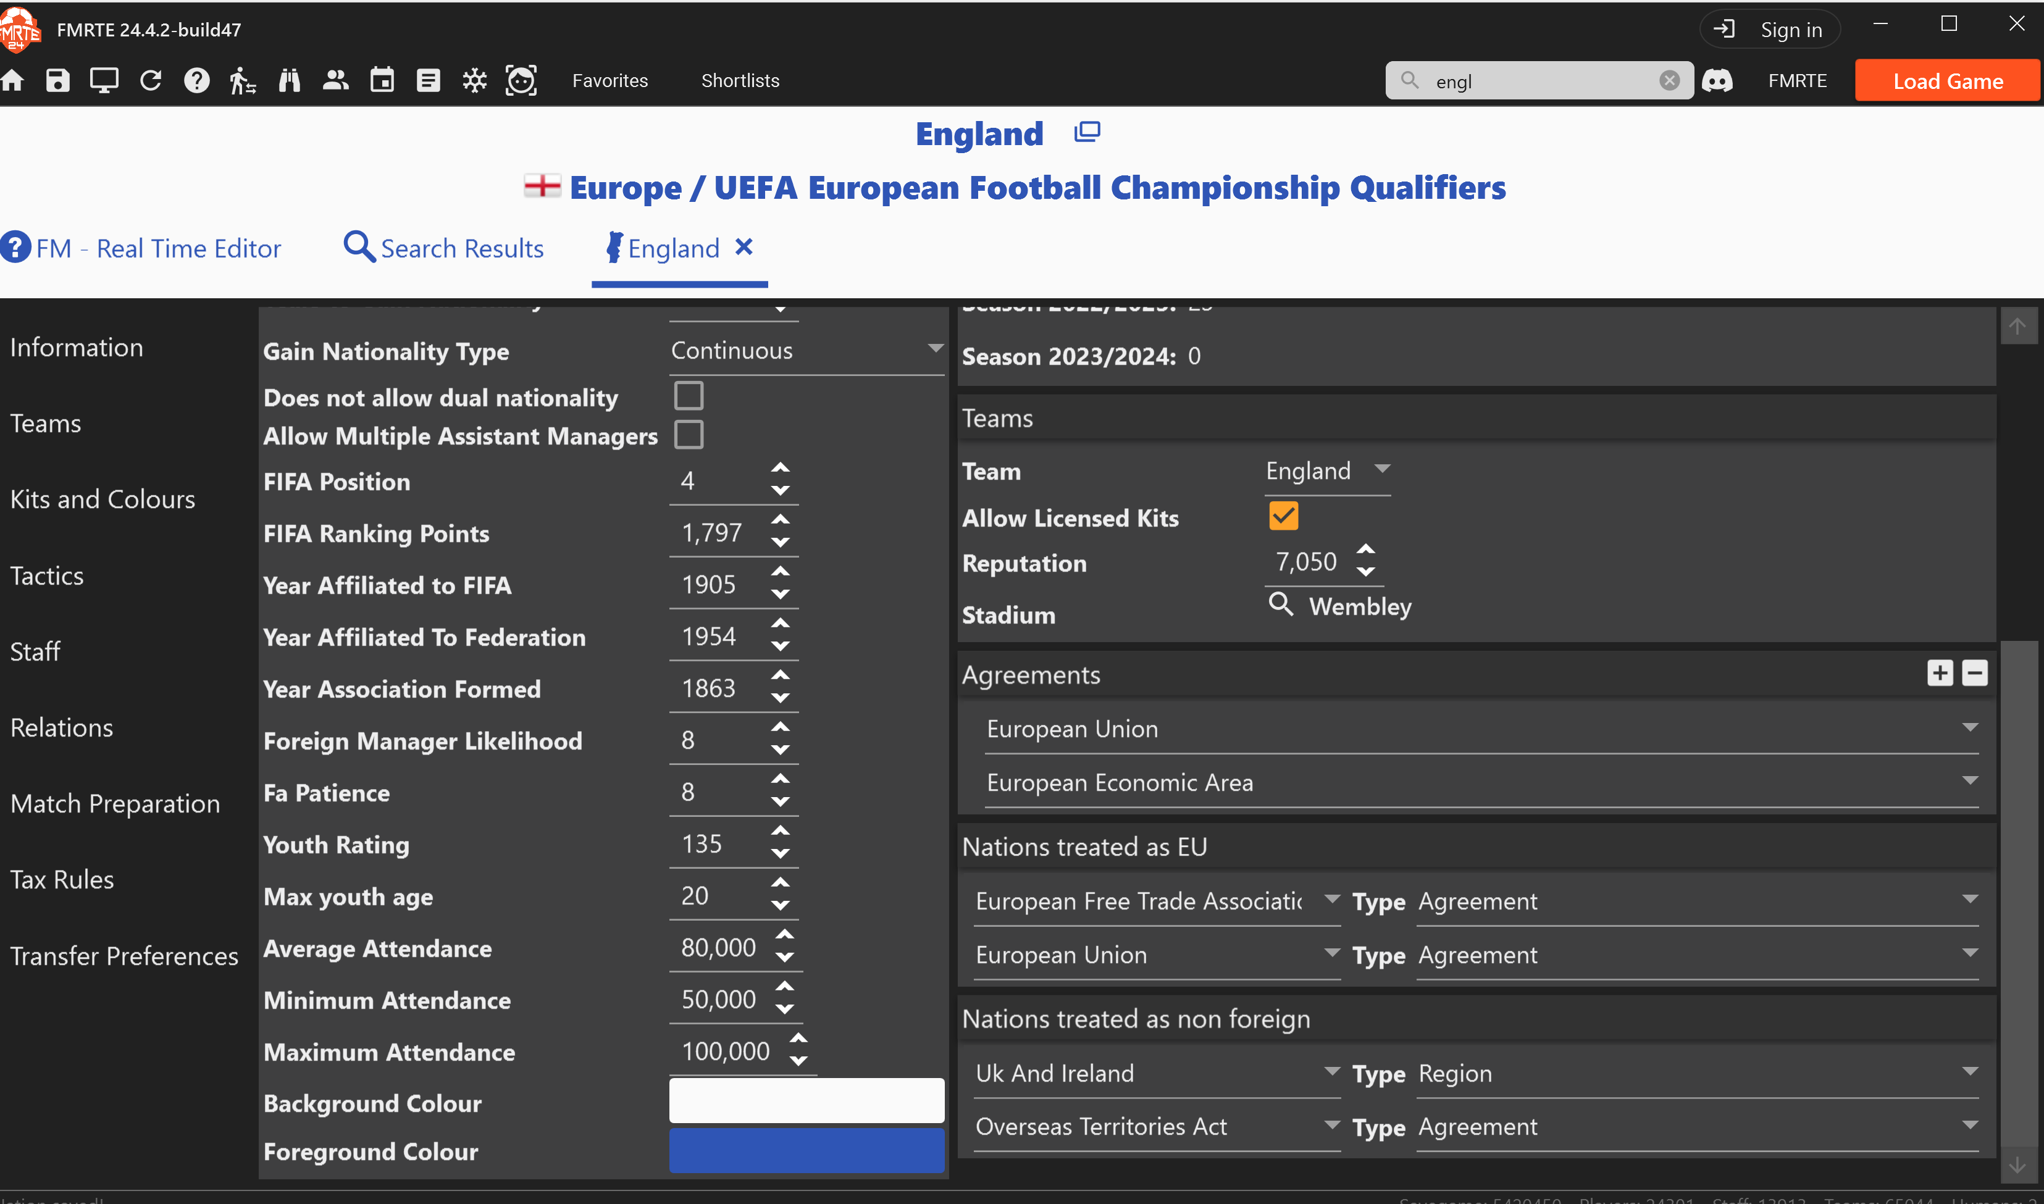Clear the search box with X icon
The height and width of the screenshot is (1204, 2044).
1669,80
